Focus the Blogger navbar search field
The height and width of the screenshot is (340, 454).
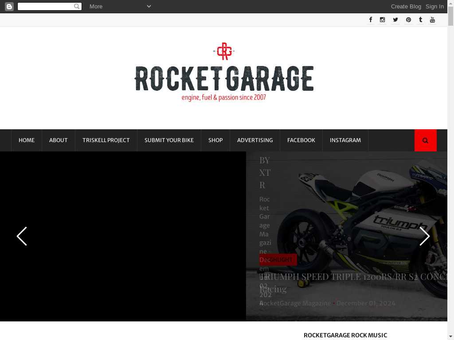click(x=50, y=6)
